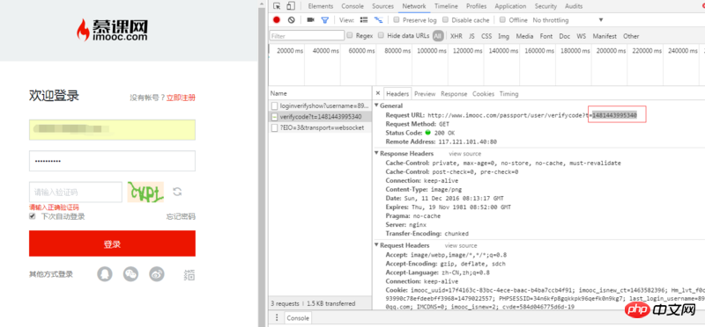Screen dimensions: 705x327
Task: Switch to large request rows view icon
Action: [364, 19]
